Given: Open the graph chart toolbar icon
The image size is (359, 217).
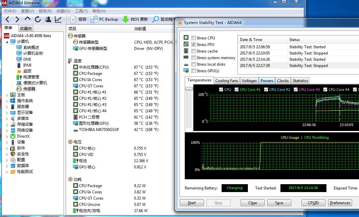Looking at the screenshot, I should click(58, 19).
